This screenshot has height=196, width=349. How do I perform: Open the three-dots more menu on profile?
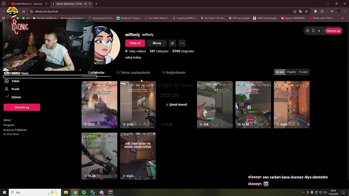tap(182, 43)
